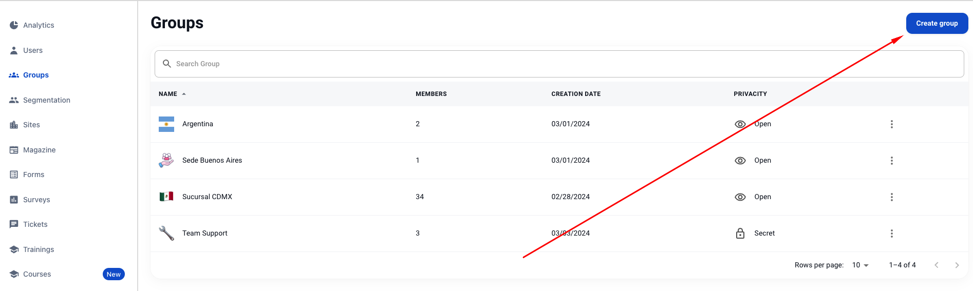
Task: Click the eye icon for Sucursal CDMX
Action: click(740, 197)
